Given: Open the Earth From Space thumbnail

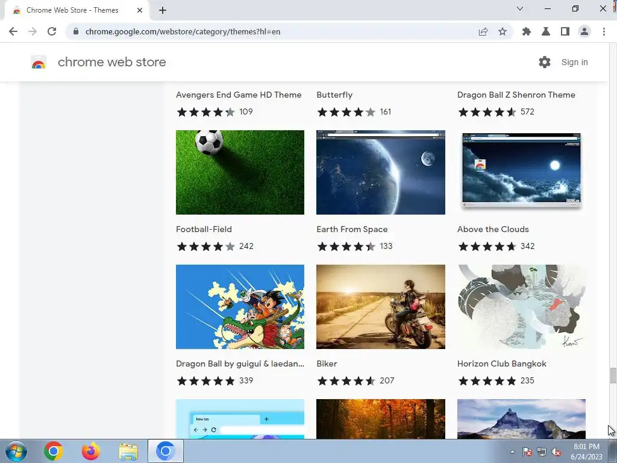Looking at the screenshot, I should (x=381, y=172).
